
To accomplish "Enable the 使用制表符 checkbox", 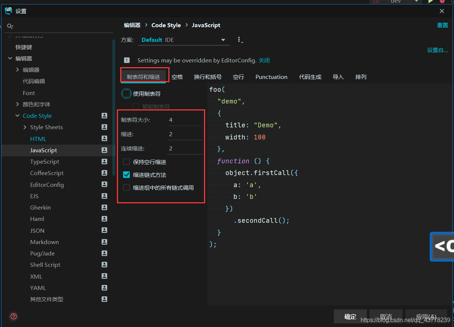I will 126,94.
